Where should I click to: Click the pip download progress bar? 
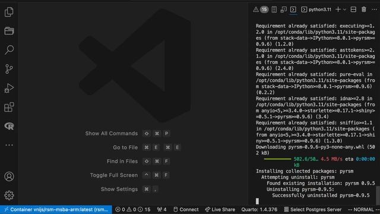pos(277,159)
